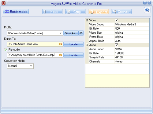
Task: Open the Profile dropdown list
Action: point(35,33)
